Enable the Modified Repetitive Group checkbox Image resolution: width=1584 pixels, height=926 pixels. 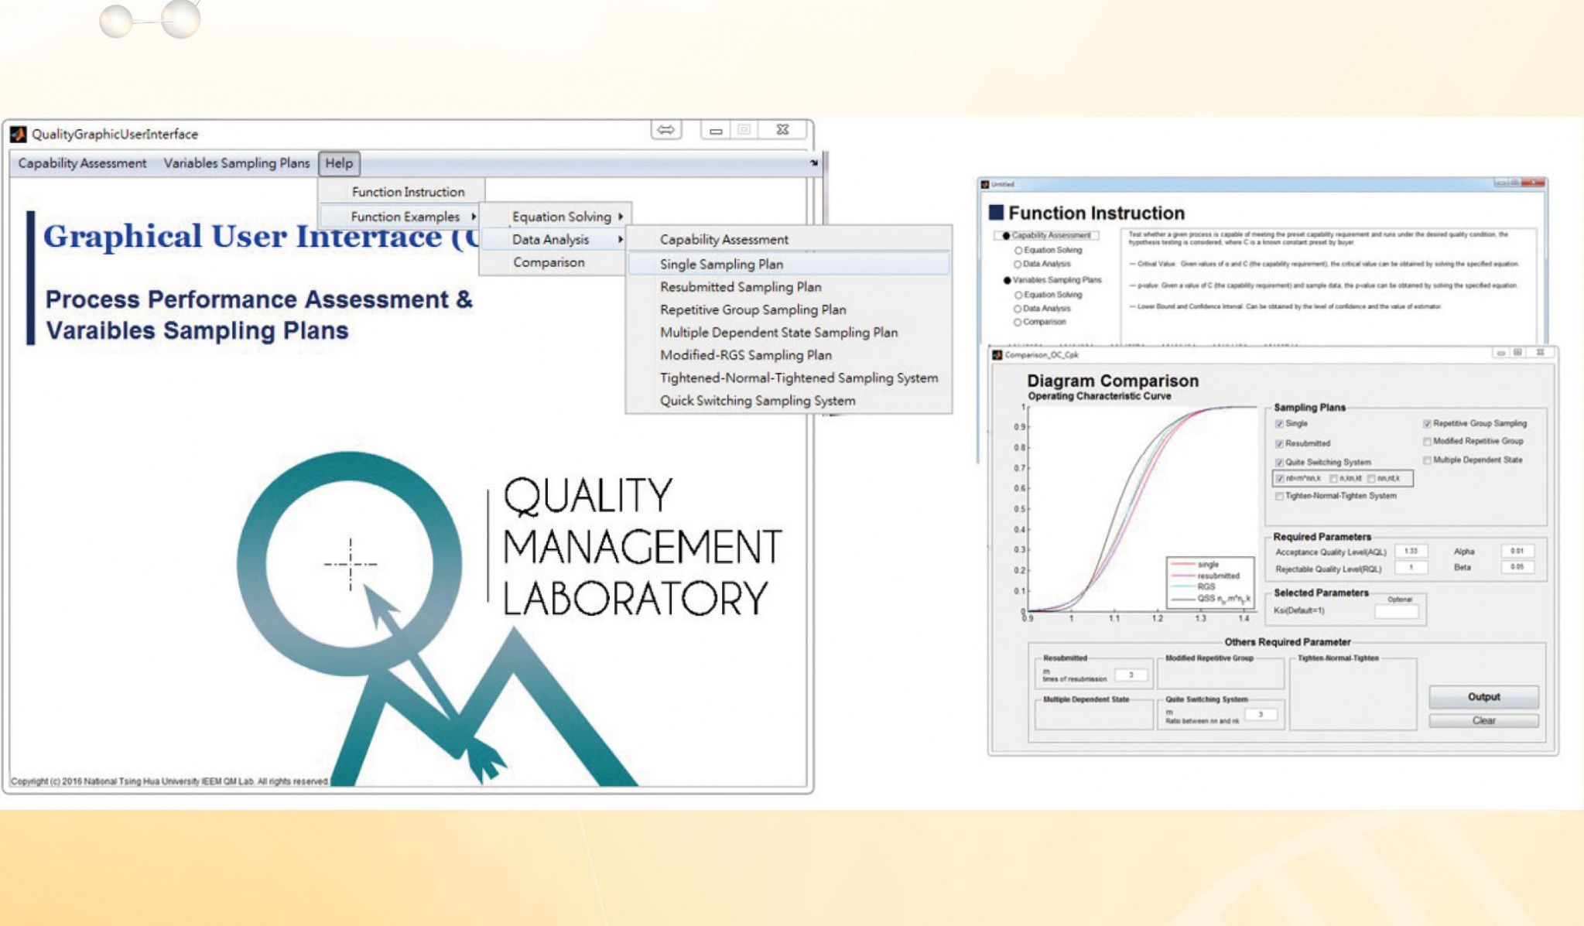1426,442
